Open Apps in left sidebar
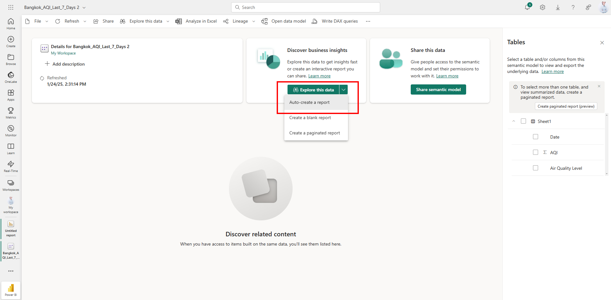This screenshot has height=300, width=611. (11, 95)
